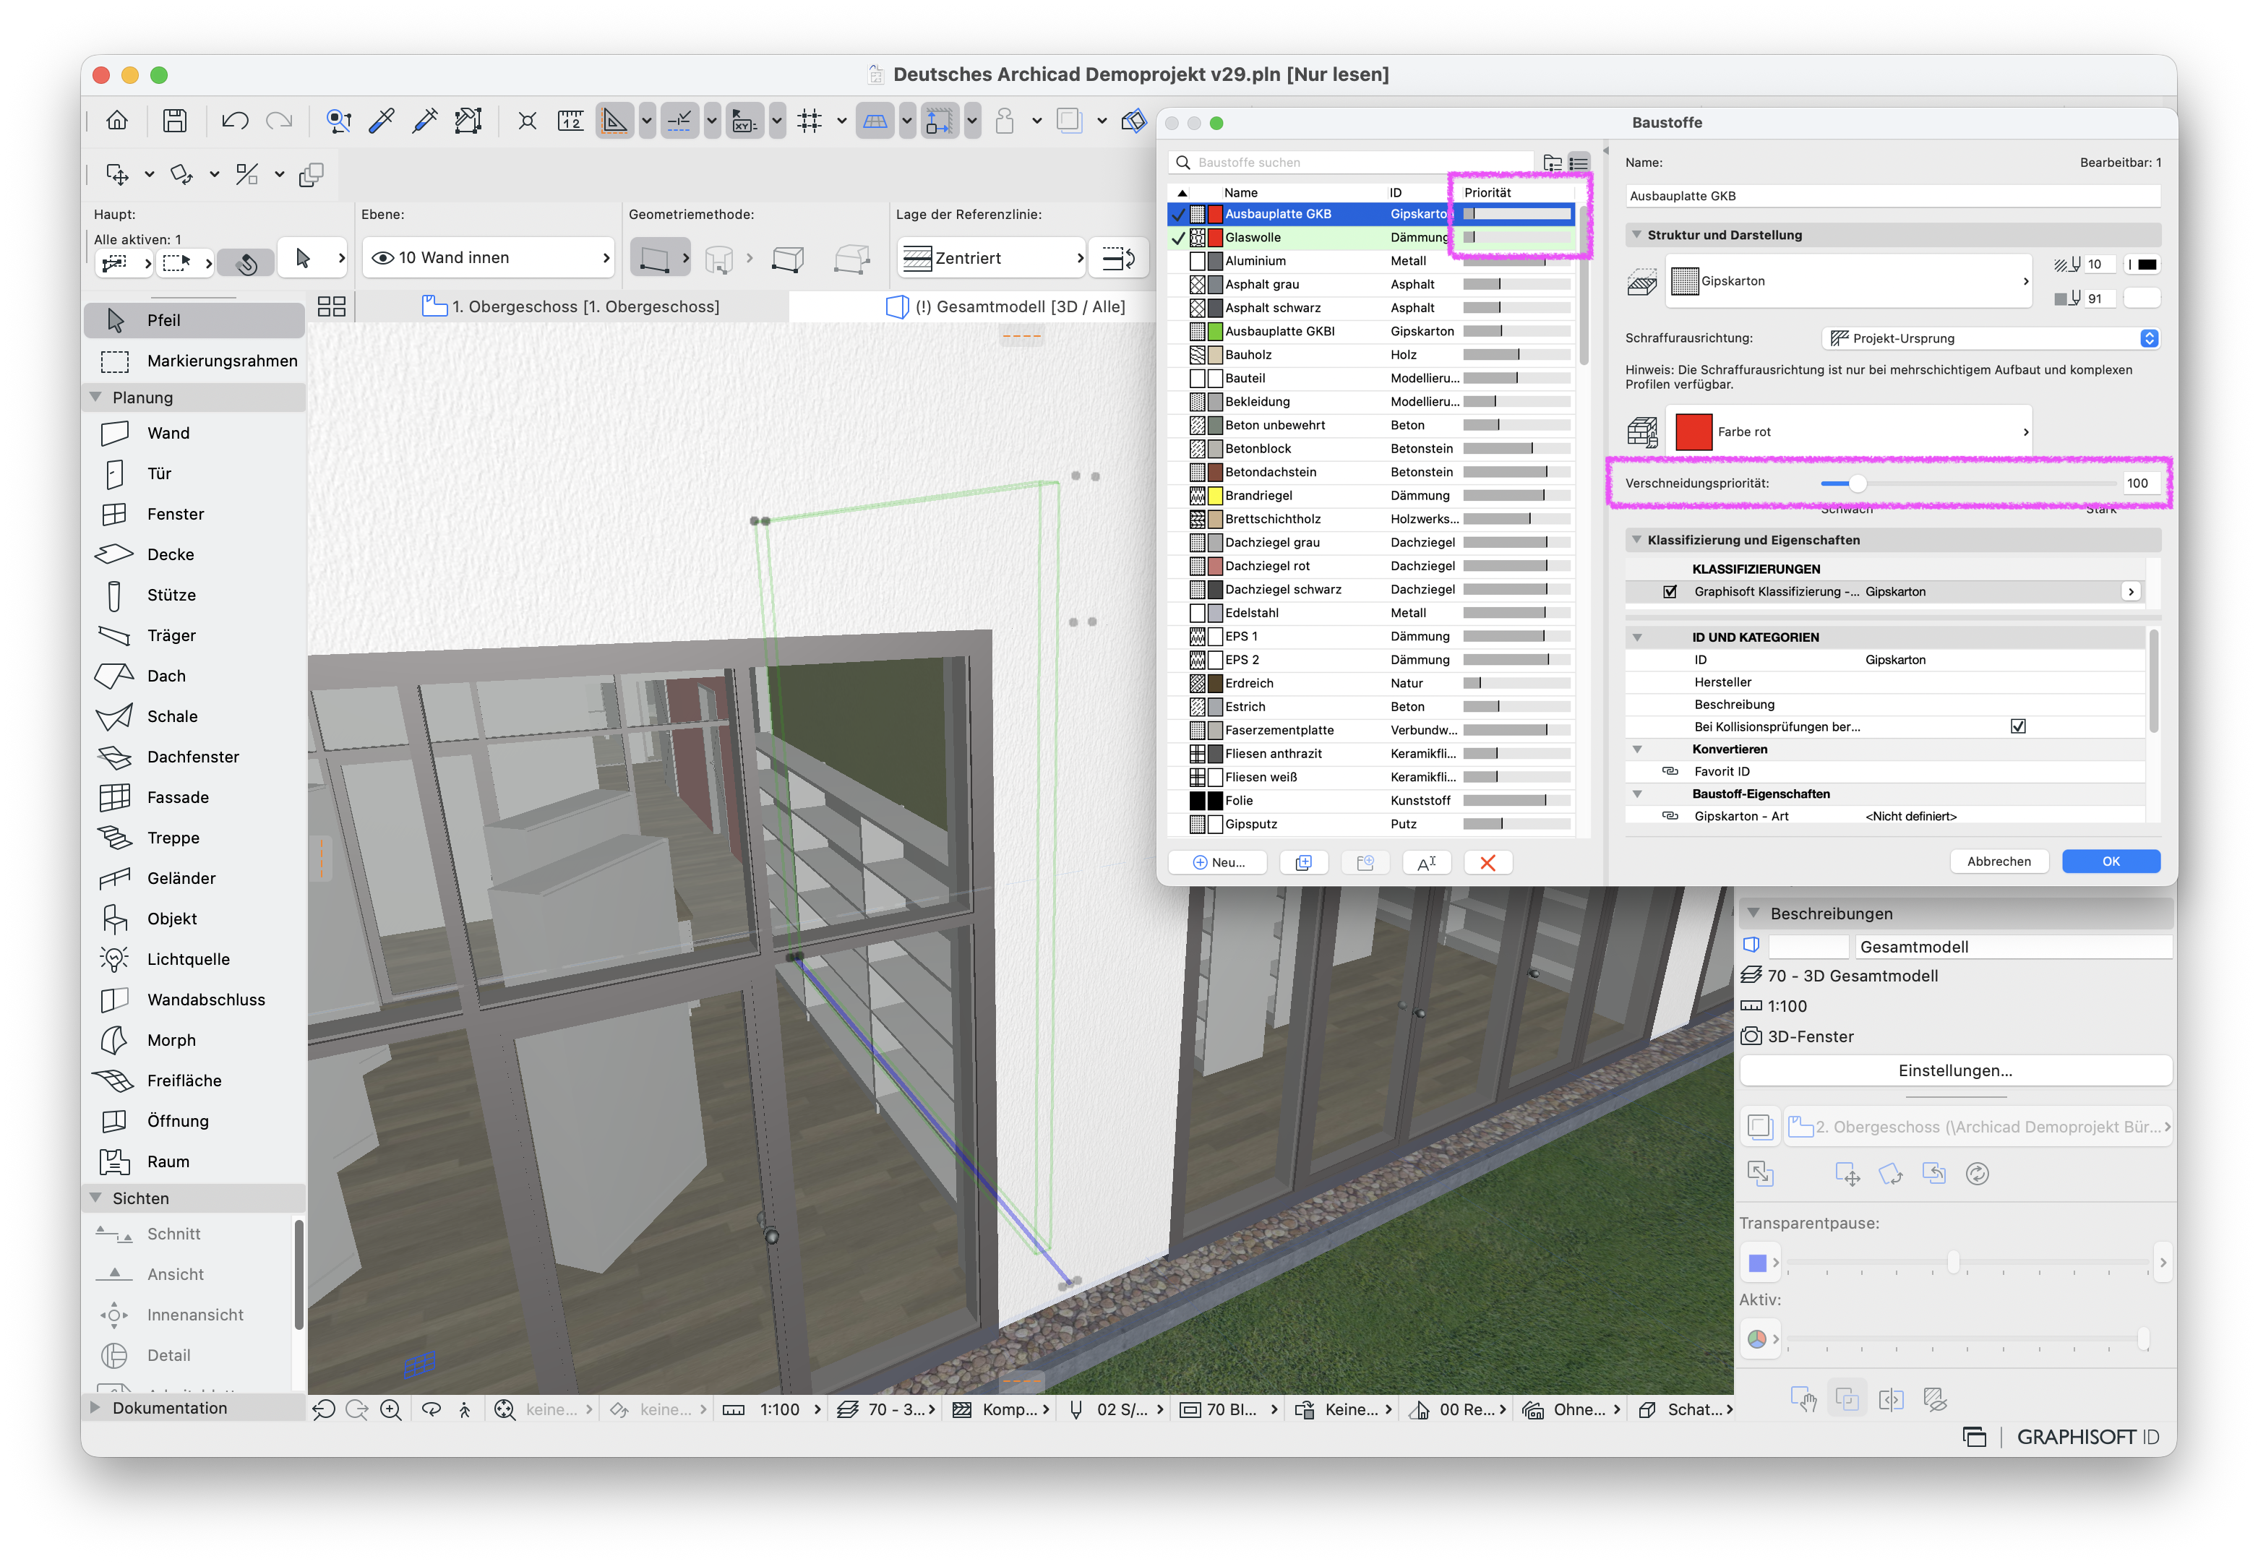This screenshot has width=2258, height=1564.
Task: Select the Geländer tool
Action: [194, 878]
